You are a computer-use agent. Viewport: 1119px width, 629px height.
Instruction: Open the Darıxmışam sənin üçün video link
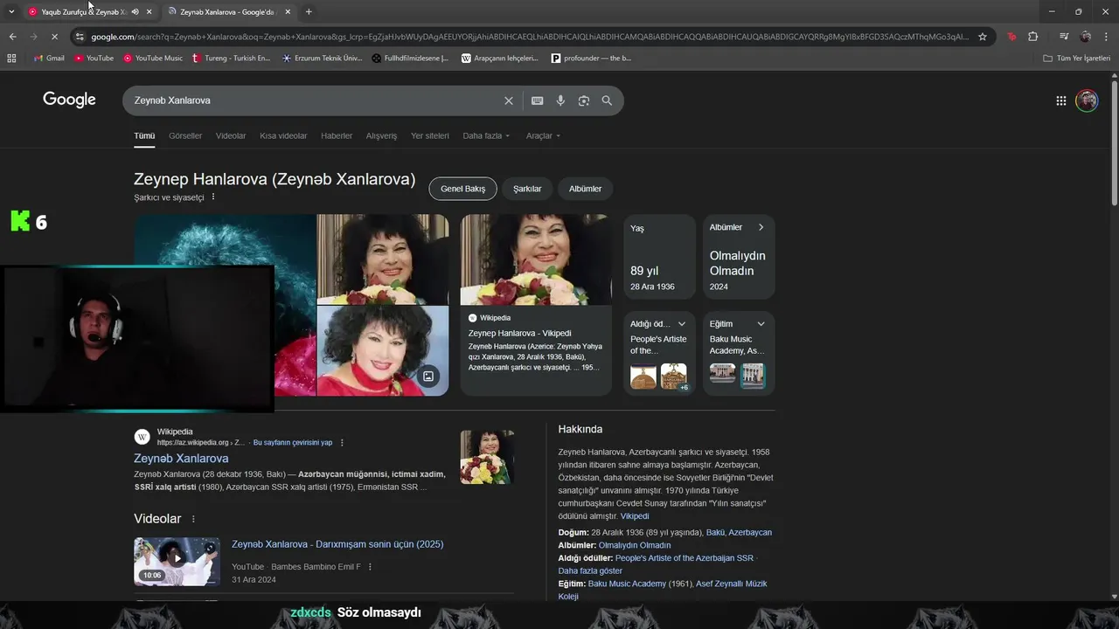pyautogui.click(x=337, y=544)
